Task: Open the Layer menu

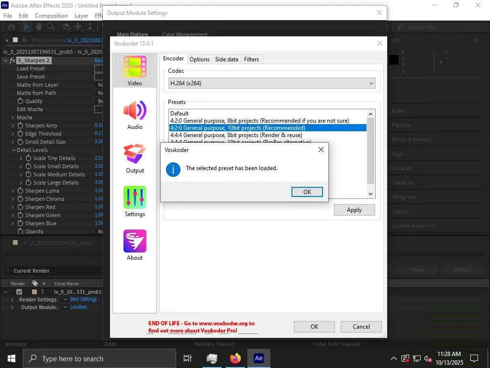Action: pyautogui.click(x=81, y=16)
